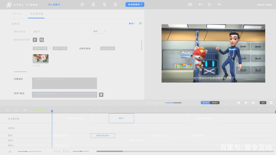Click the keyboard icon in the top bar

(190, 4)
